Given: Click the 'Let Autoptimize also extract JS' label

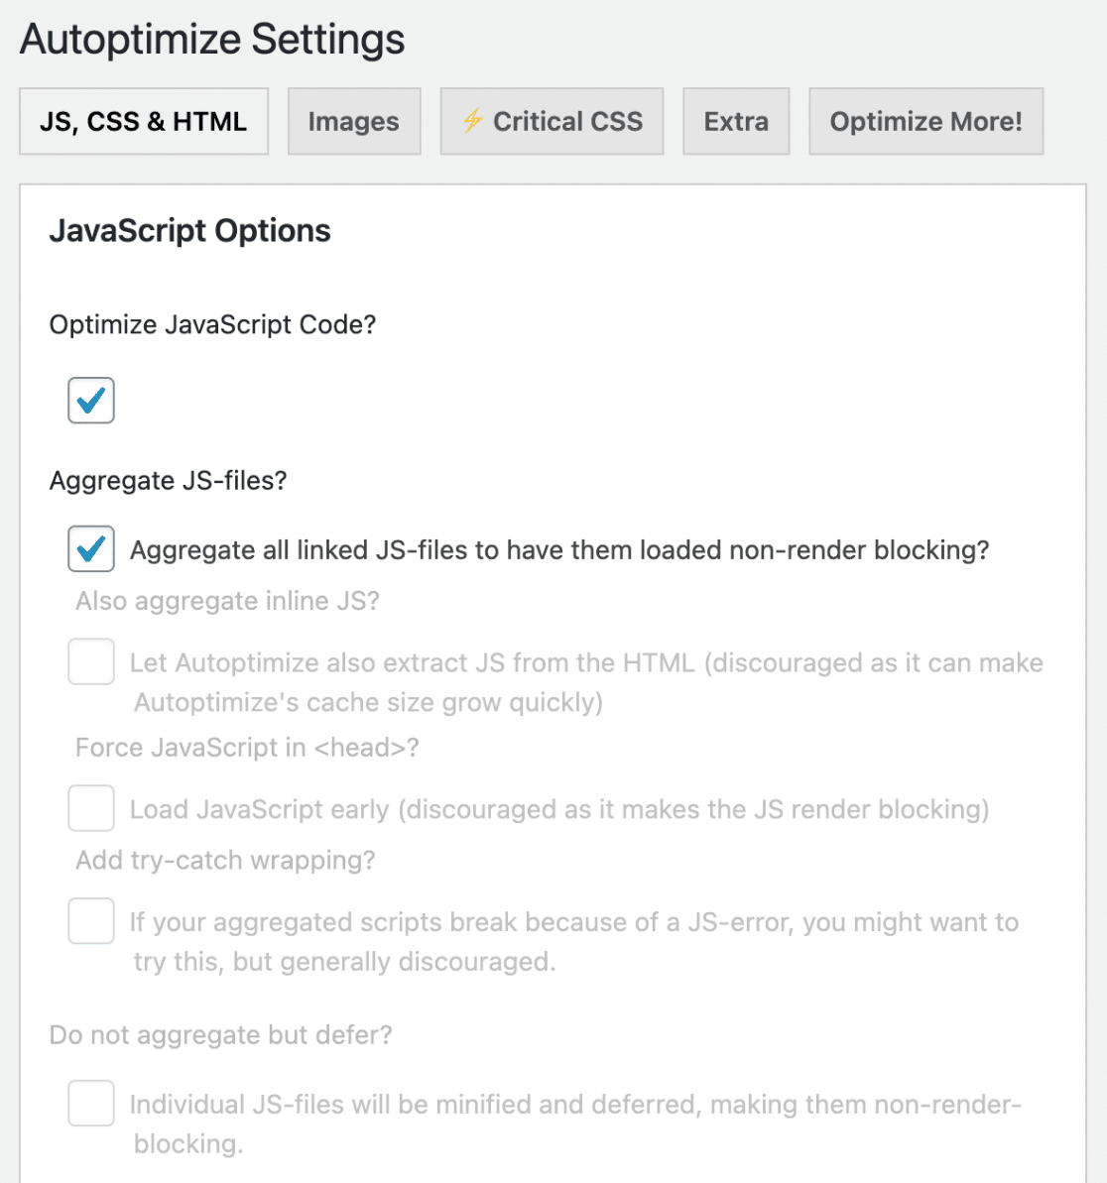Looking at the screenshot, I should pyautogui.click(x=586, y=682).
